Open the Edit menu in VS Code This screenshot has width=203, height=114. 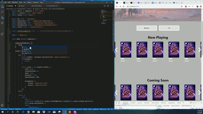click(9, 2)
